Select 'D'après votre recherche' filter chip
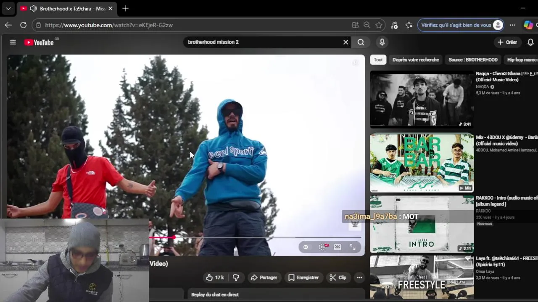 pos(415,60)
